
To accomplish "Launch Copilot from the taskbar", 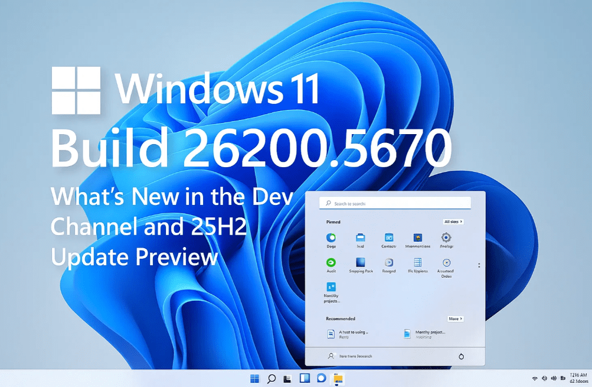I will [x=320, y=379].
